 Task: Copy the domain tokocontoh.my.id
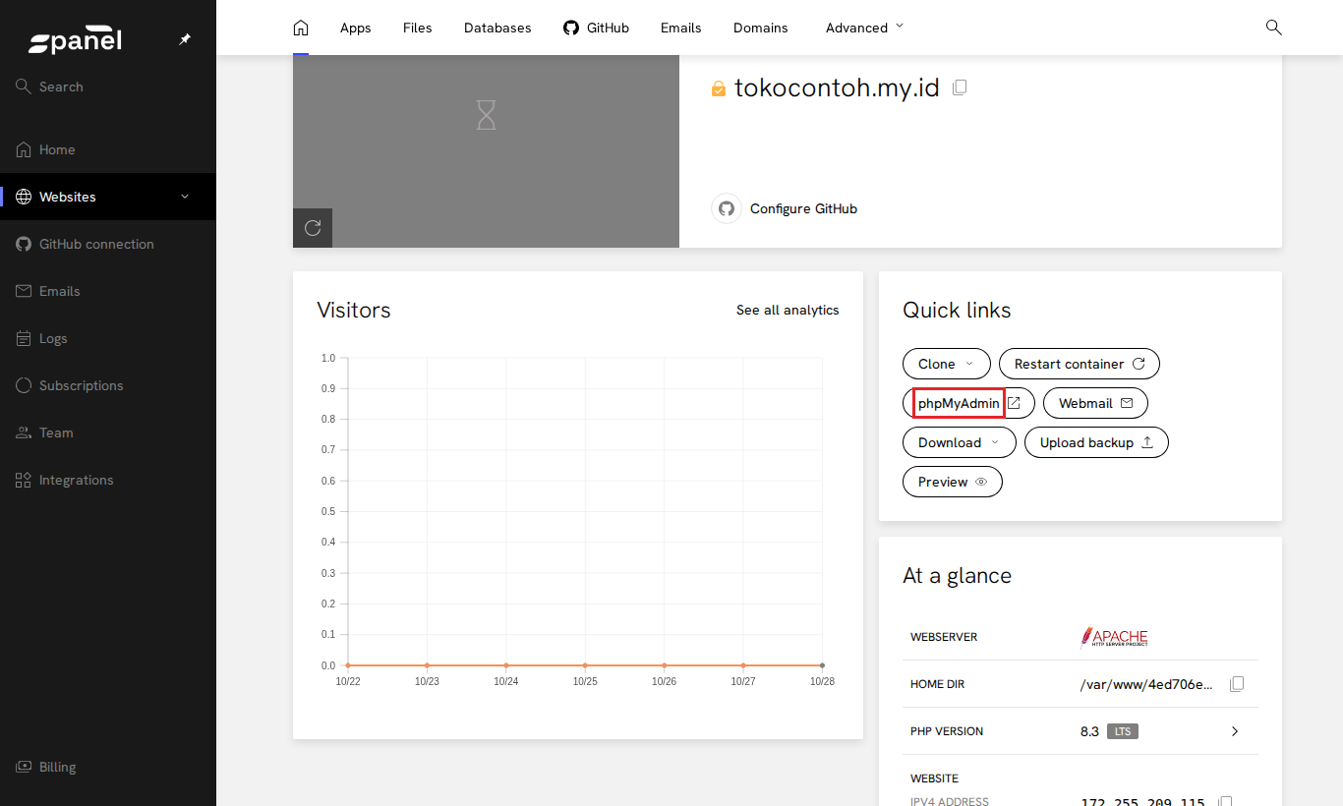pos(961,87)
